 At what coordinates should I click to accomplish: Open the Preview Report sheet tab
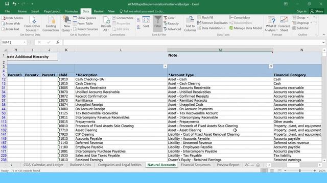click(x=228, y=165)
